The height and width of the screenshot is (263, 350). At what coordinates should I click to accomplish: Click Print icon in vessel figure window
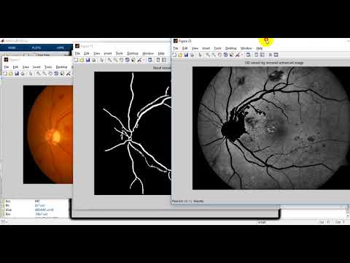(x=93, y=60)
